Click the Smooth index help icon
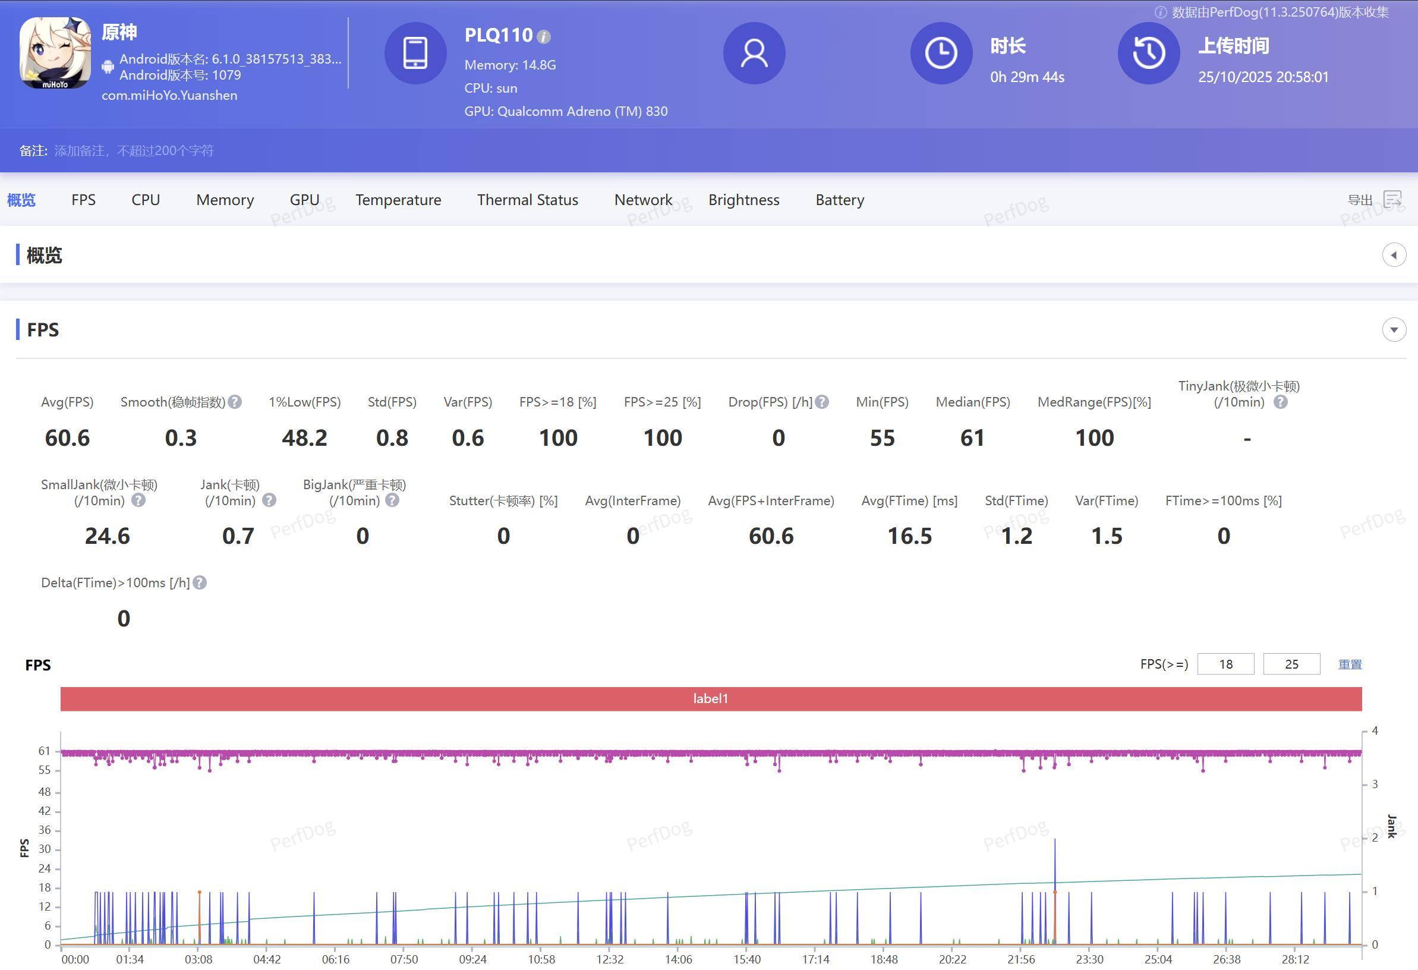Image resolution: width=1418 pixels, height=970 pixels. pos(235,402)
